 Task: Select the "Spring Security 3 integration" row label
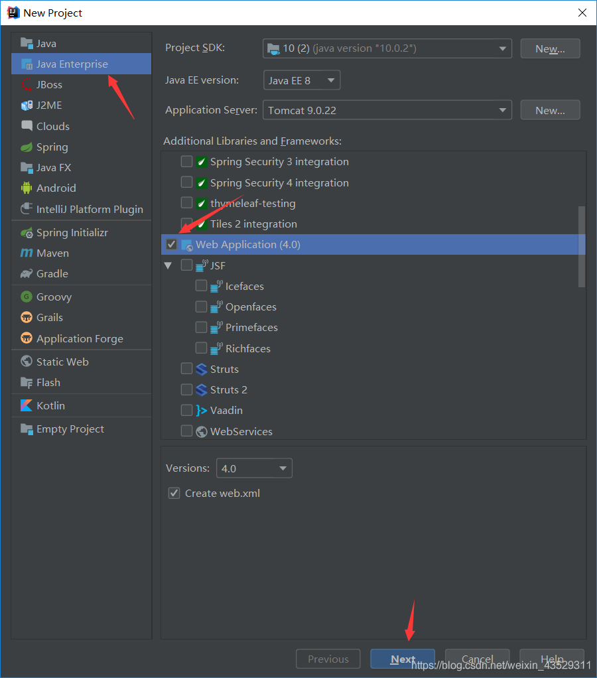click(x=279, y=162)
